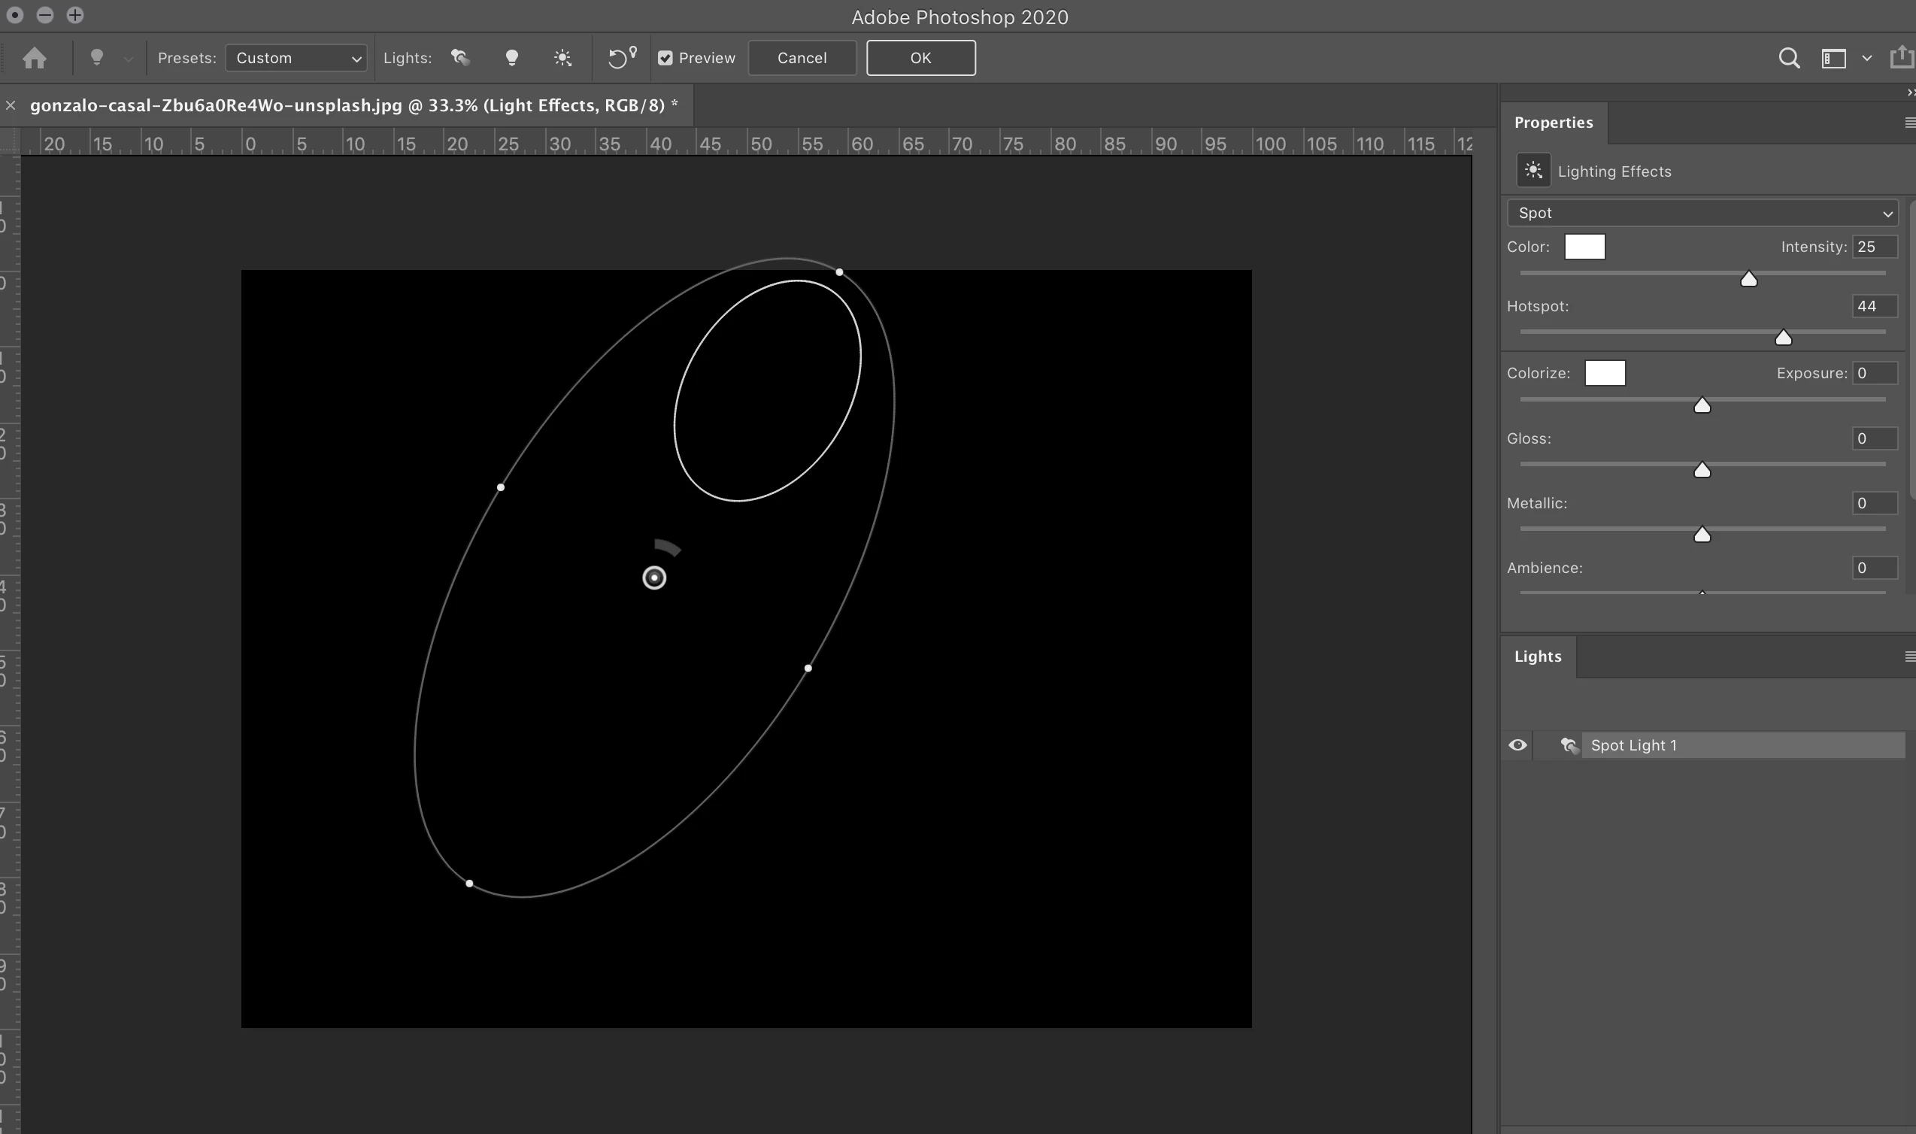Add a new Spot light
Image resolution: width=1916 pixels, height=1134 pixels.
tap(460, 58)
